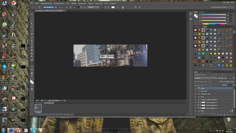Click the center text alignment icon

(x=105, y=7)
